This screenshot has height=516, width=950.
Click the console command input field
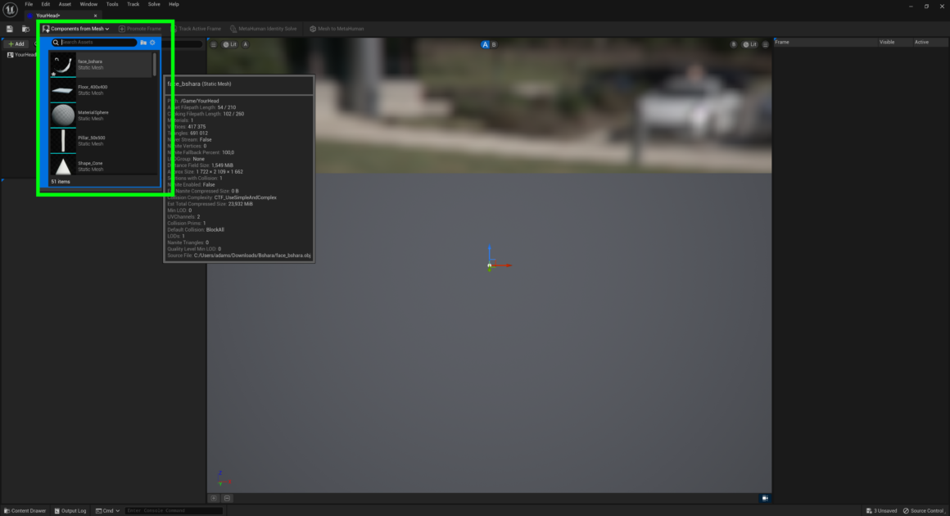(x=174, y=510)
